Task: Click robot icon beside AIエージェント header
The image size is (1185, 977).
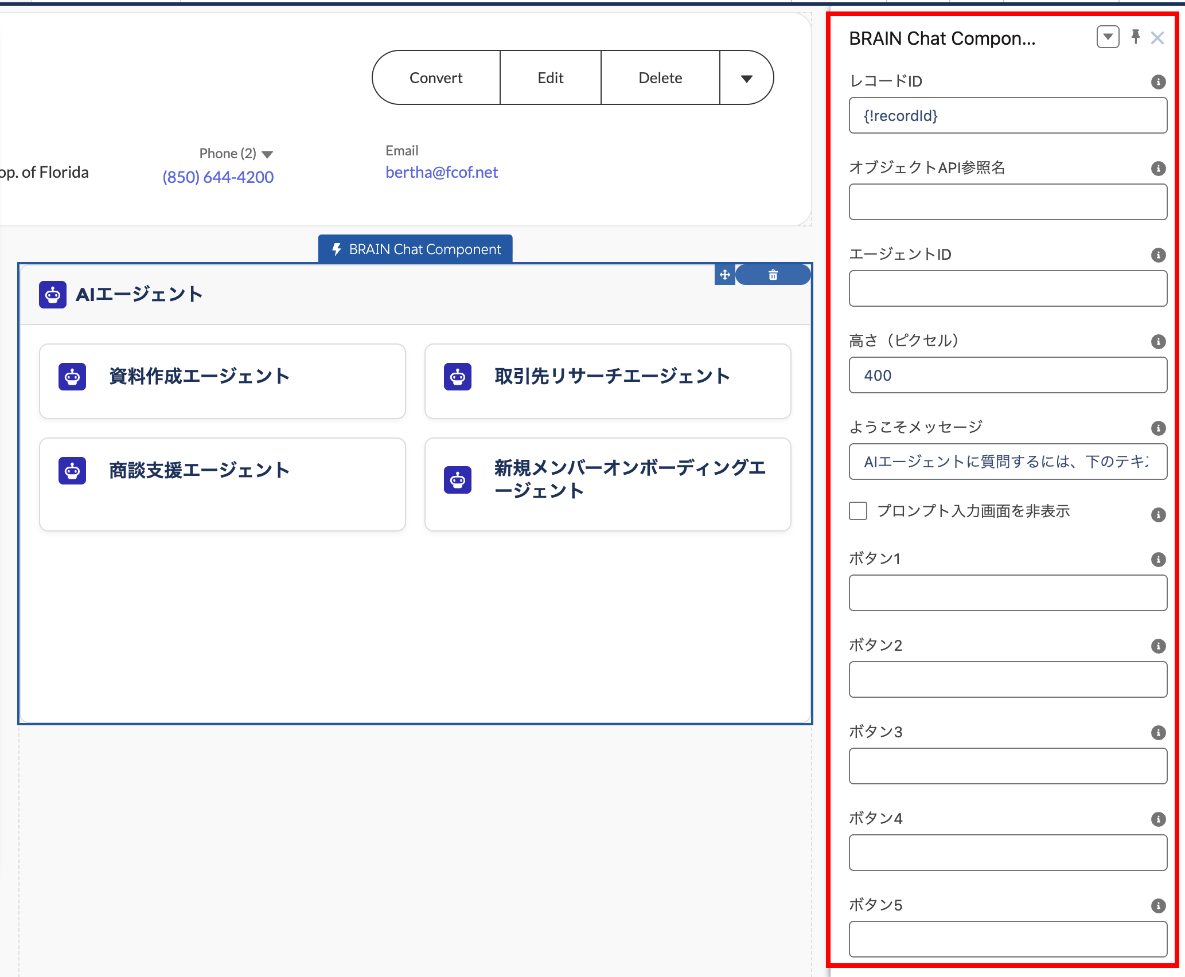Action: [x=53, y=295]
